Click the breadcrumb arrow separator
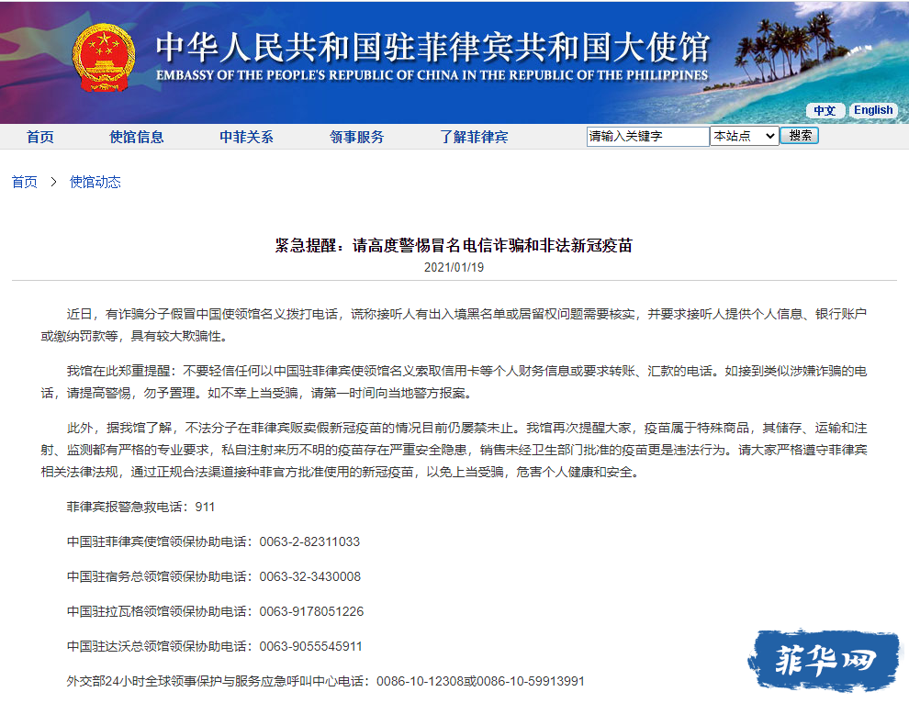The image size is (909, 703). 53,182
